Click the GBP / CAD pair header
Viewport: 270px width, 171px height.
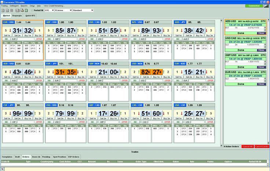pyautogui.click(x=94, y=105)
